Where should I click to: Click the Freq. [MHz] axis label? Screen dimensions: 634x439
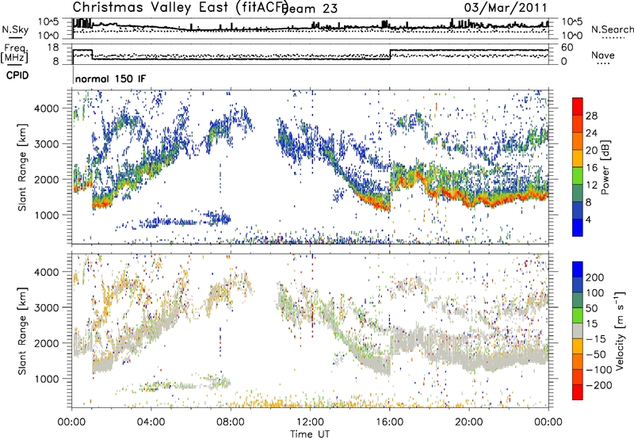(14, 54)
